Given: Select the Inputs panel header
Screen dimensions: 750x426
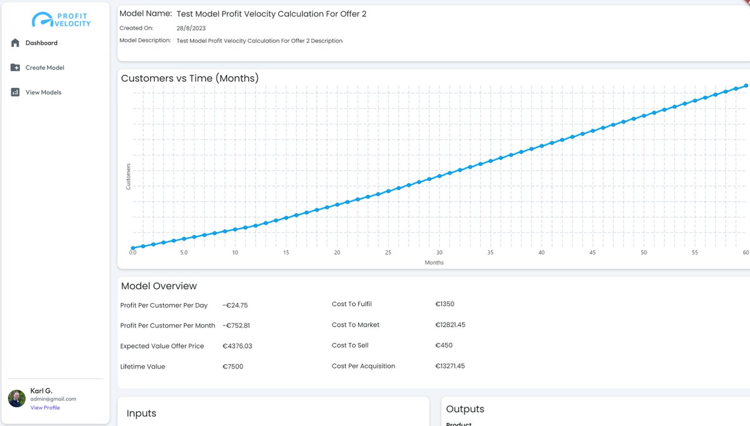Looking at the screenshot, I should coord(141,412).
